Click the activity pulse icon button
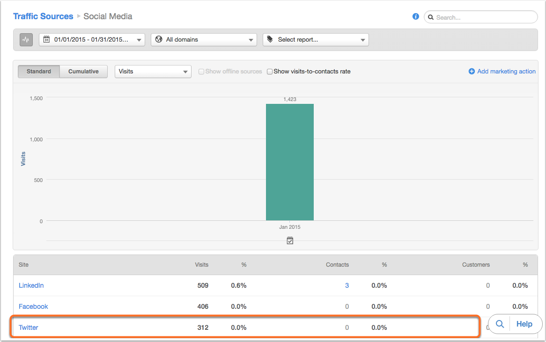The width and height of the screenshot is (546, 342). pyautogui.click(x=26, y=40)
